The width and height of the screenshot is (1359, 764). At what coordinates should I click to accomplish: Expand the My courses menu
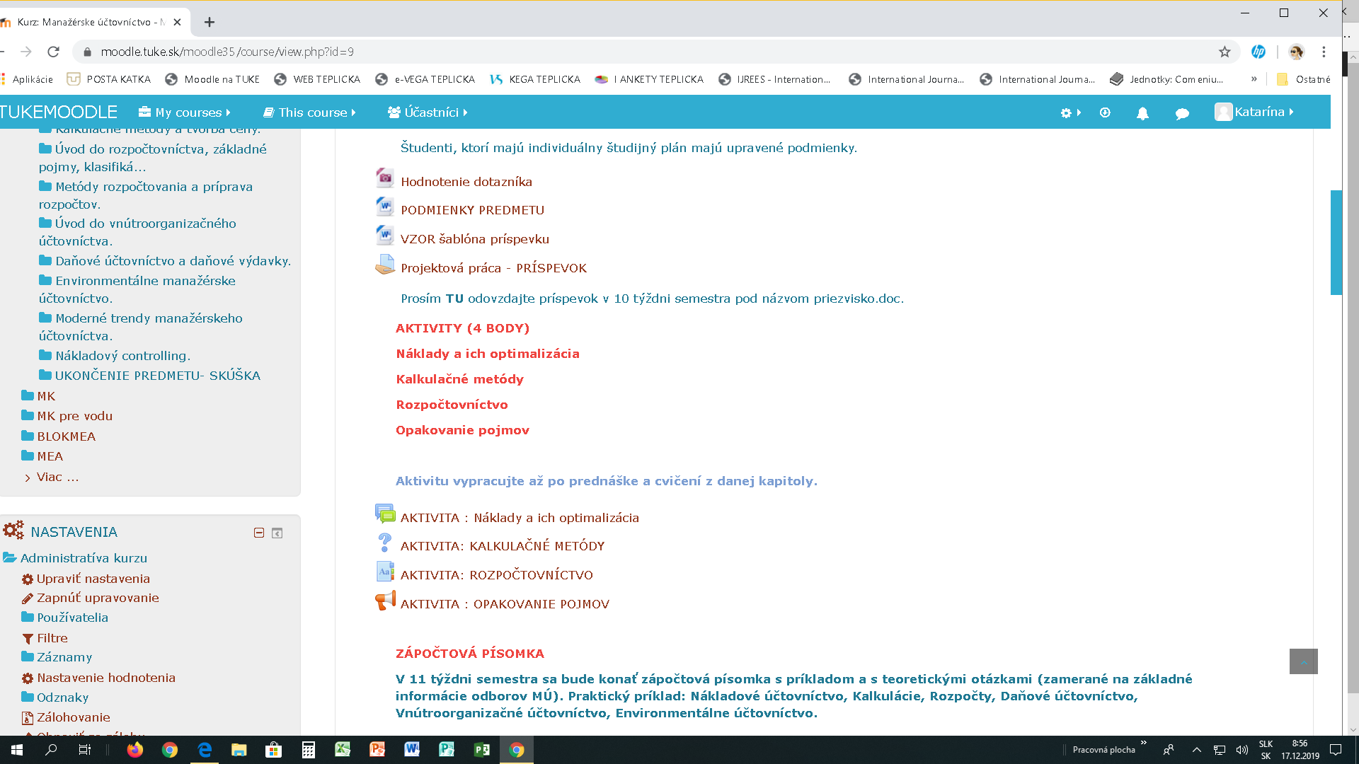point(185,112)
